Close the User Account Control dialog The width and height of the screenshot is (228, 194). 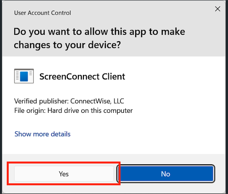pyautogui.click(x=218, y=9)
